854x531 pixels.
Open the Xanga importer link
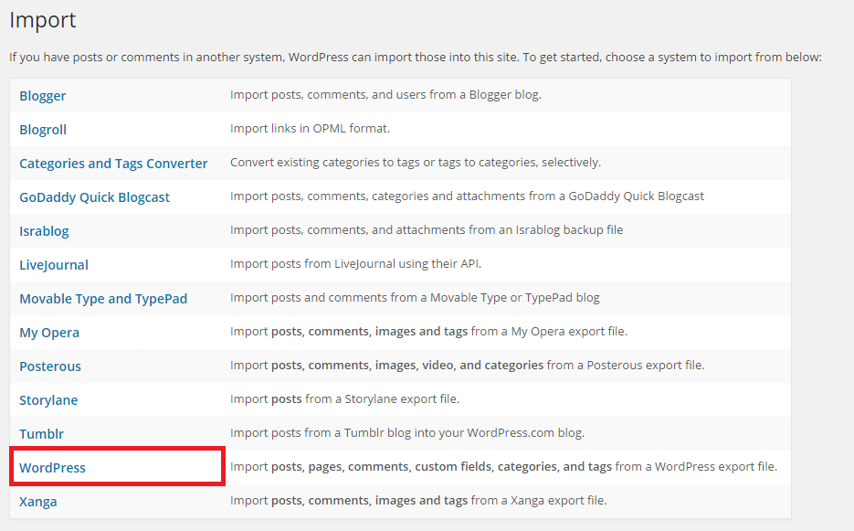point(38,502)
